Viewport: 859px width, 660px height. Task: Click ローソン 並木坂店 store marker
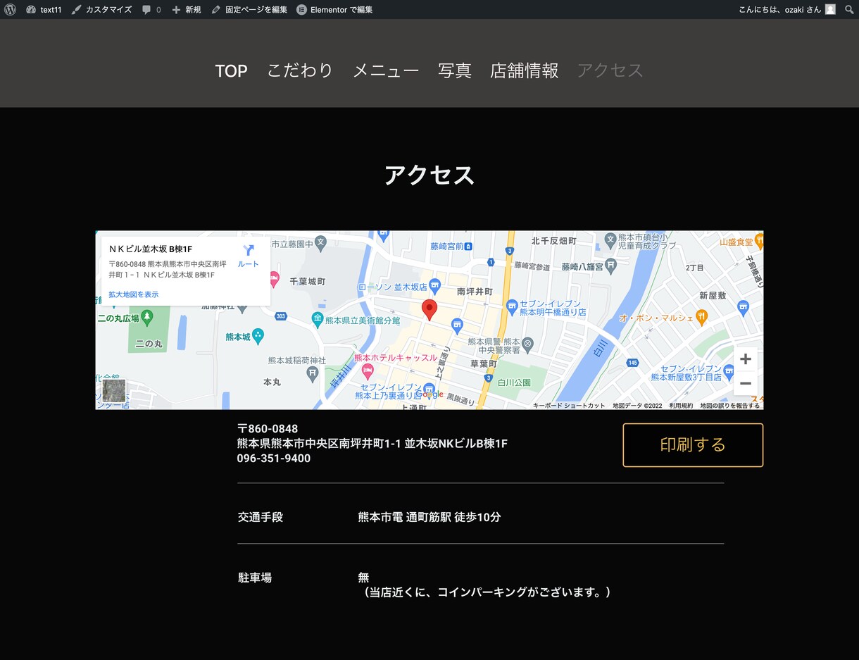434,286
